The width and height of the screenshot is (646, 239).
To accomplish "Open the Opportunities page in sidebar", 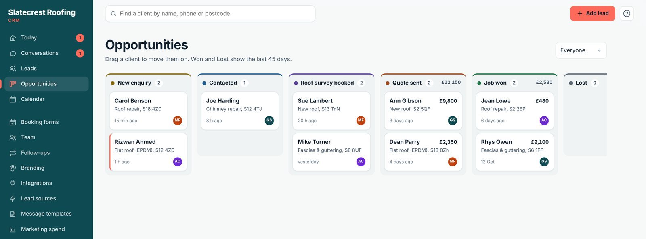I will click(46, 84).
